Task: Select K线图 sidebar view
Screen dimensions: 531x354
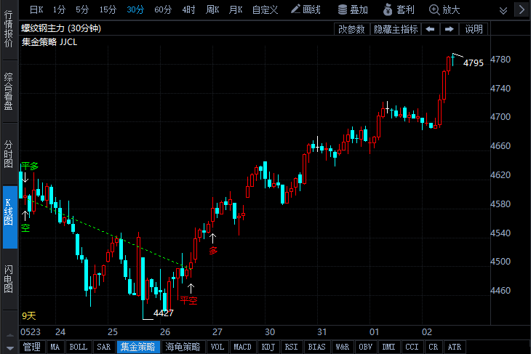Action: [9, 217]
